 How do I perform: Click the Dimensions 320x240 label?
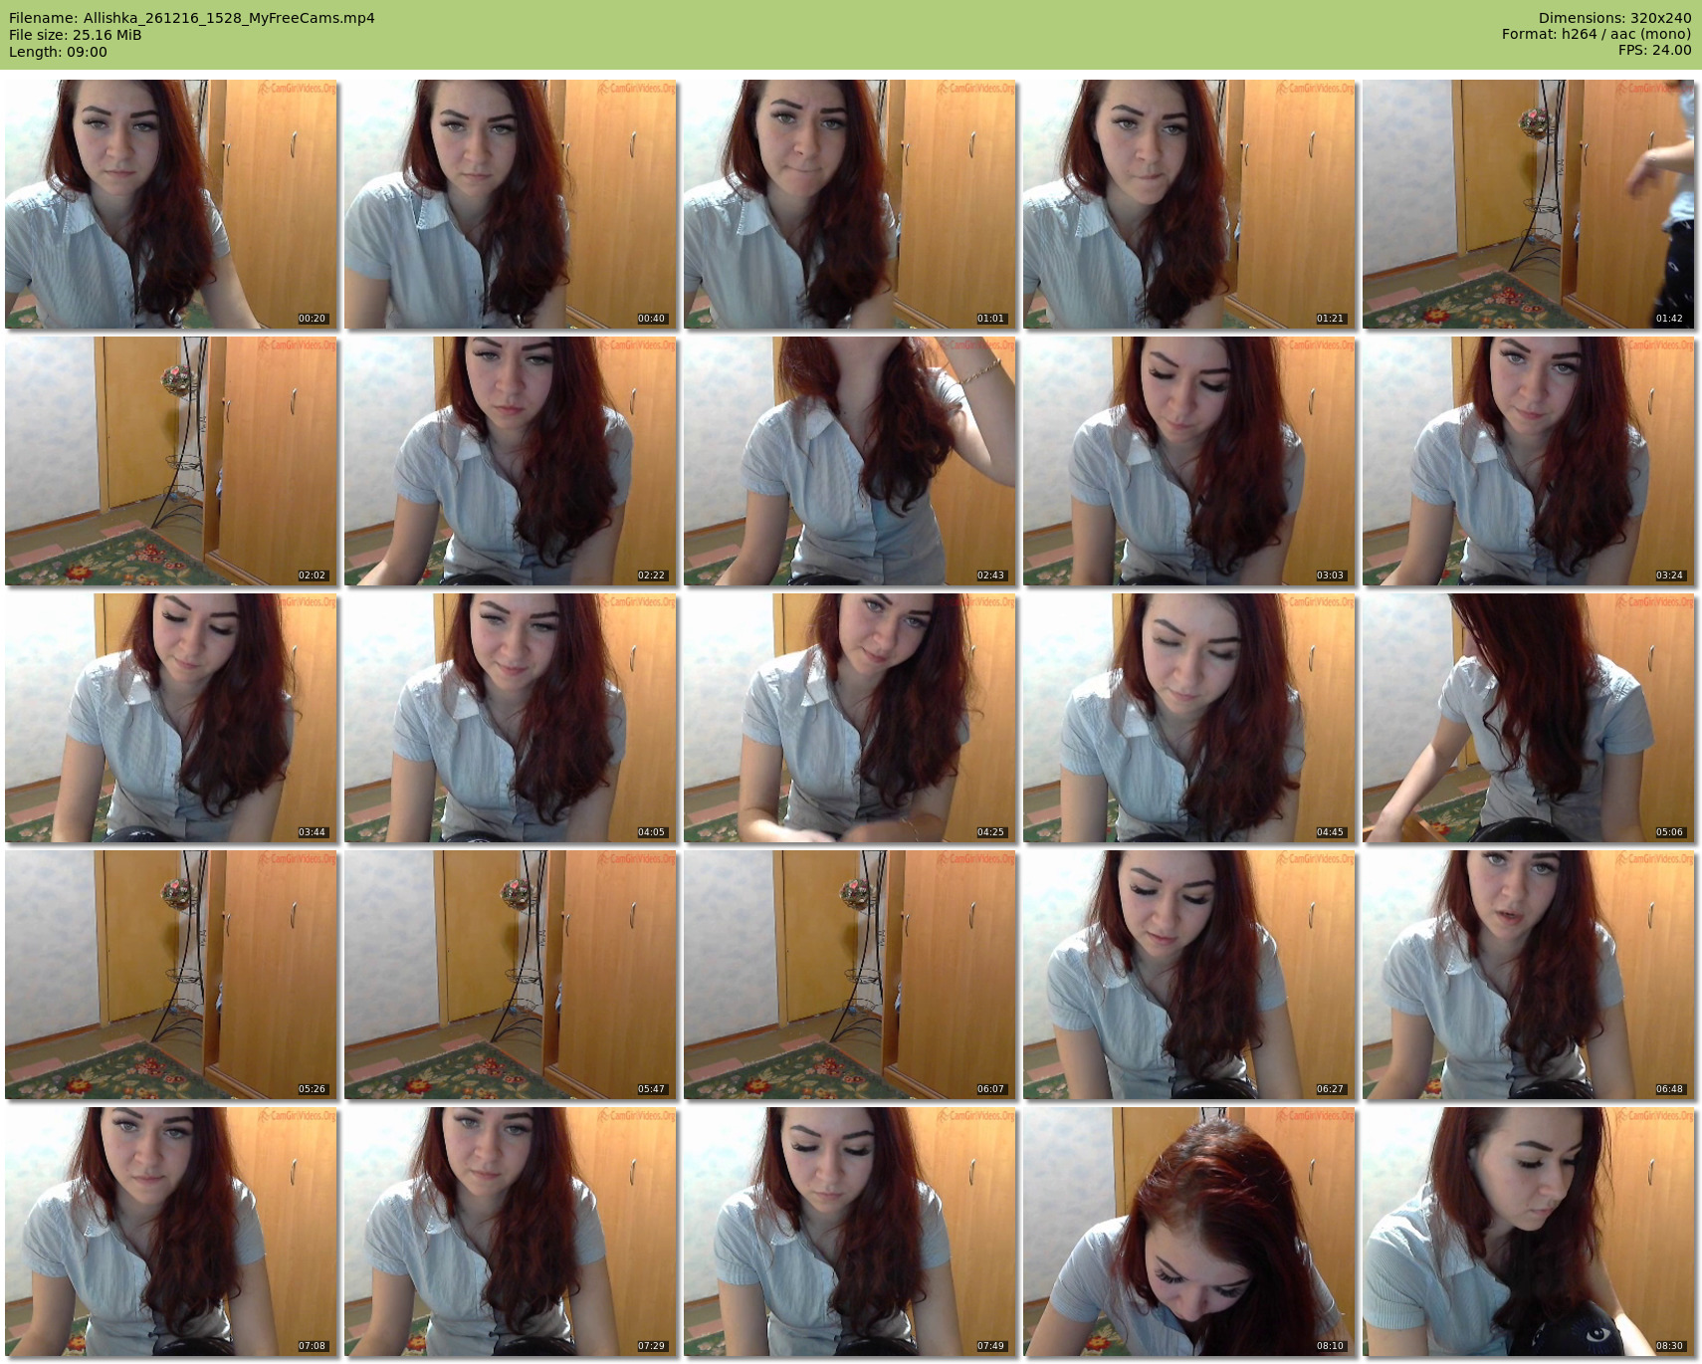point(1614,18)
